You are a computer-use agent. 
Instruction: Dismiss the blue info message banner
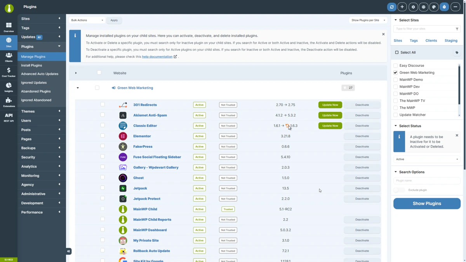coord(383,34)
